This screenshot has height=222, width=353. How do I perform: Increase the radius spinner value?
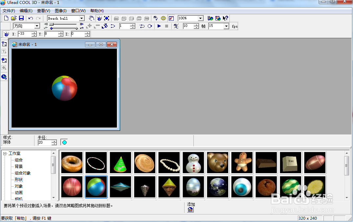(54, 141)
